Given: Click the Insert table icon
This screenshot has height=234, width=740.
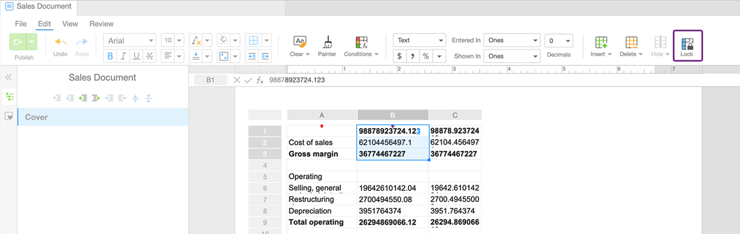Looking at the screenshot, I should coord(601,42).
